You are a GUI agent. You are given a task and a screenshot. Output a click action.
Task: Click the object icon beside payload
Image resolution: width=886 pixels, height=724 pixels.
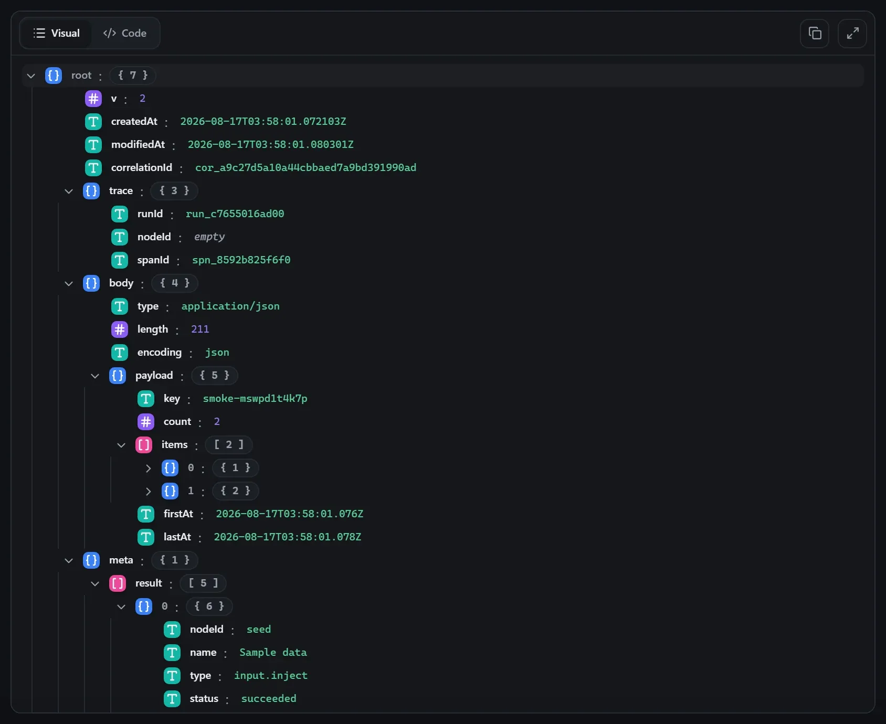[118, 376]
